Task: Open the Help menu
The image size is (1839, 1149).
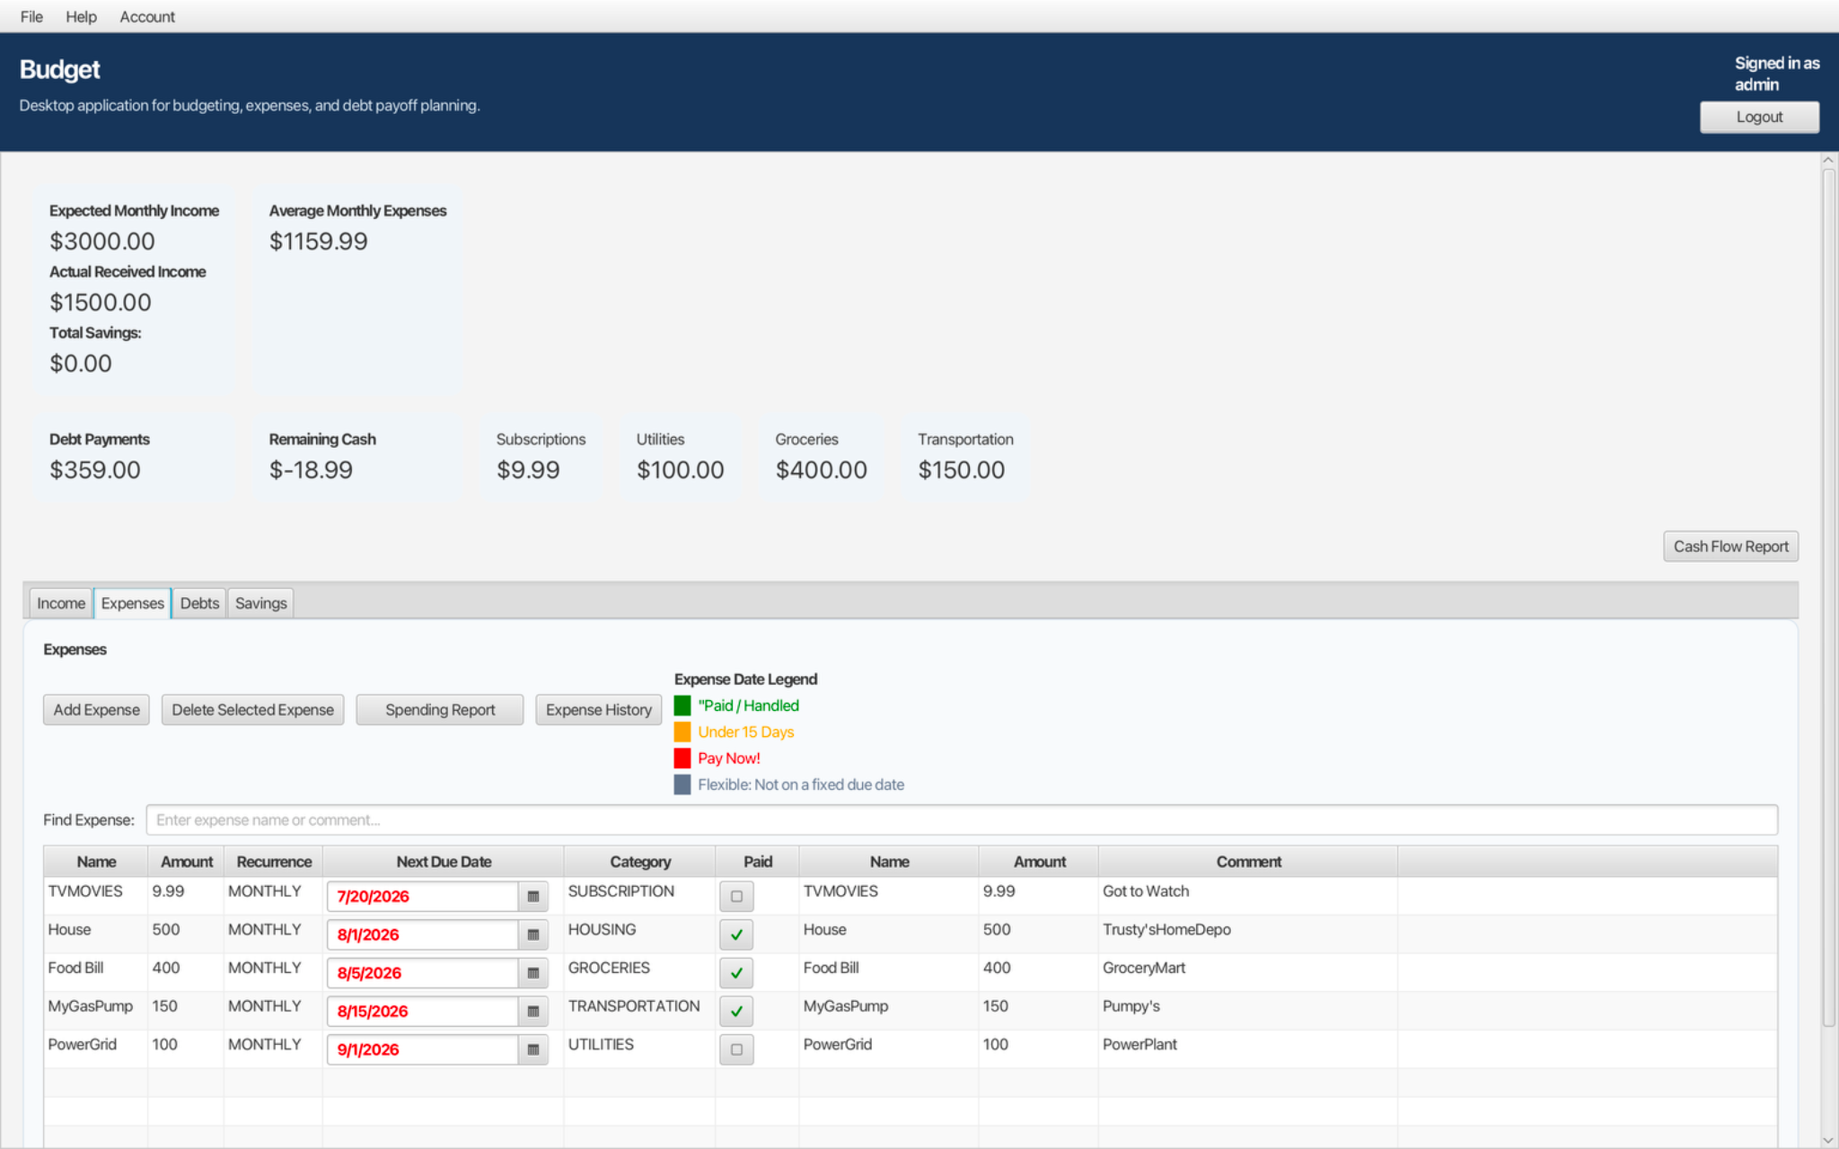Action: pyautogui.click(x=81, y=16)
